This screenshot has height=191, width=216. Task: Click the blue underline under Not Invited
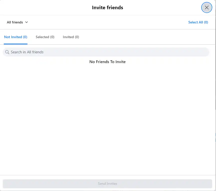point(15,44)
